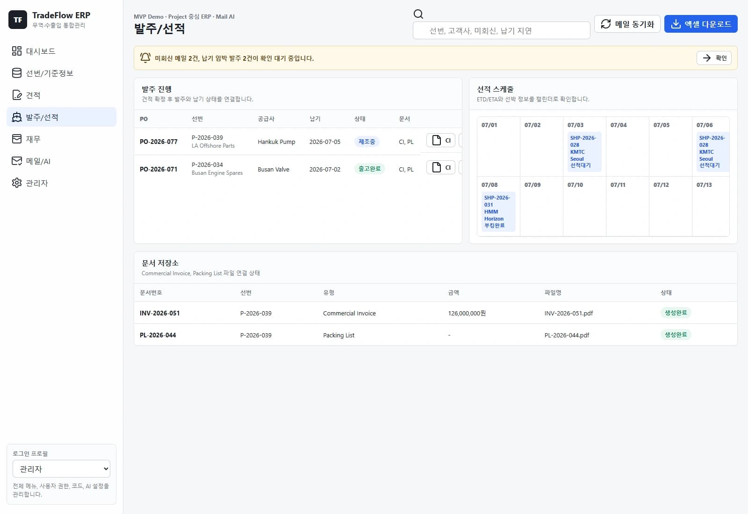Image resolution: width=748 pixels, height=514 pixels.
Task: Click file name PL-2026-044.pdf
Action: 567,335
